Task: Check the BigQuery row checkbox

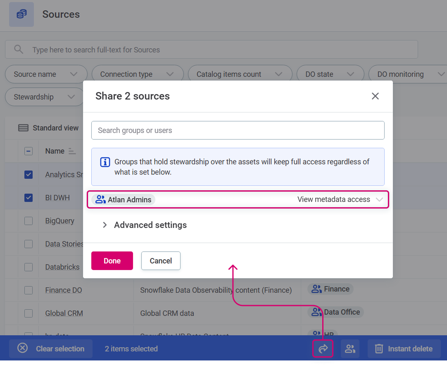Action: click(28, 220)
